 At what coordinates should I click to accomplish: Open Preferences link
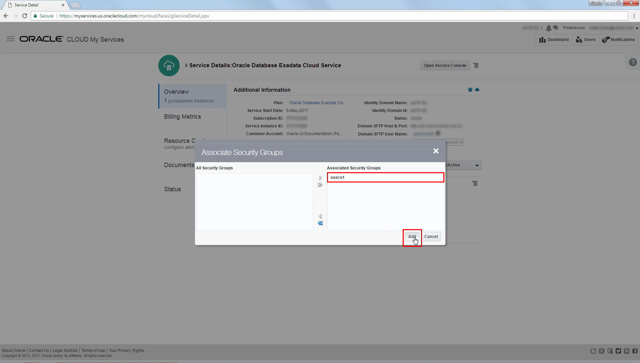coord(574,28)
